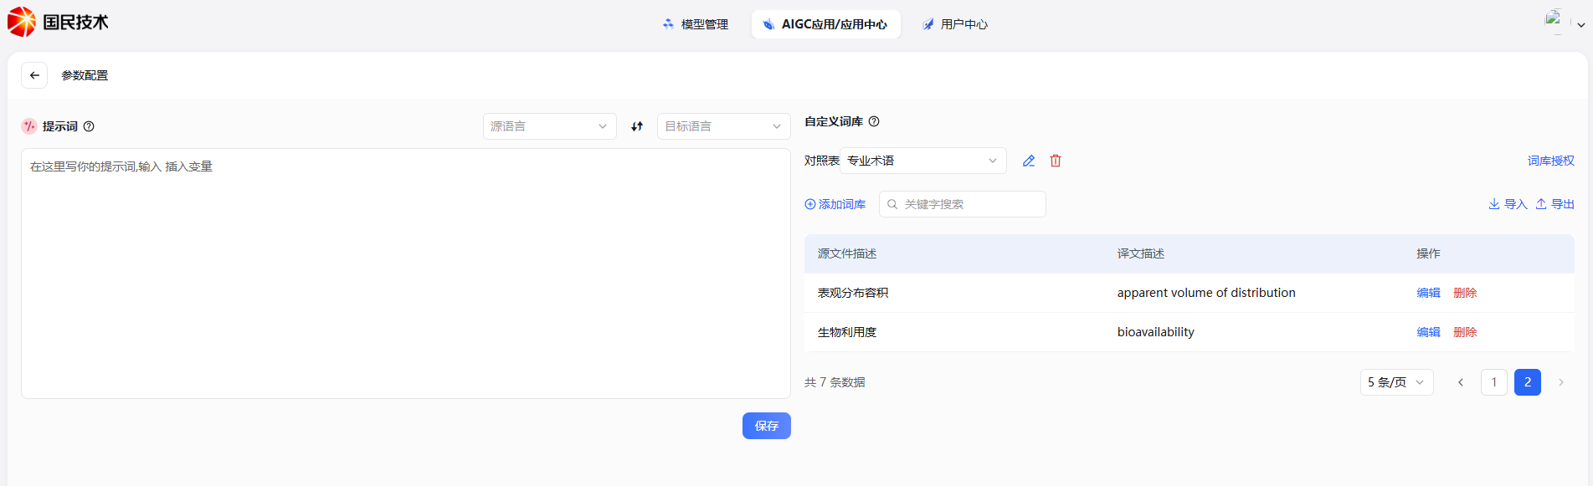Click into the 关键字搜索 search field

coord(963,204)
